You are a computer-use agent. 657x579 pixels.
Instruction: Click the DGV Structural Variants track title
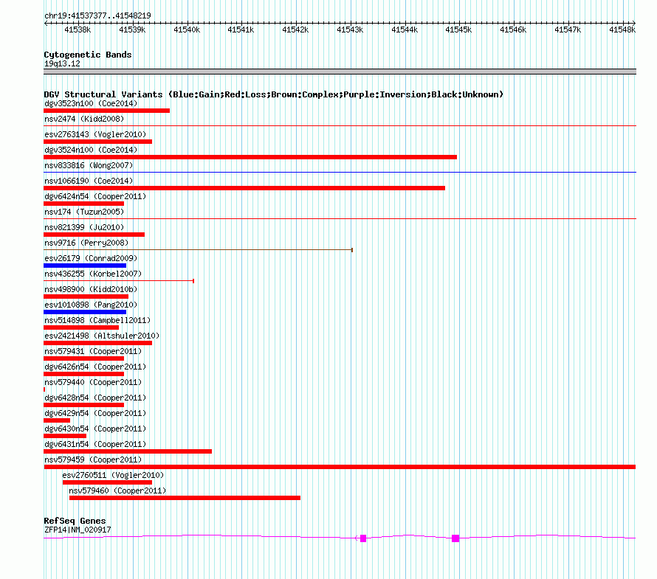pos(274,94)
